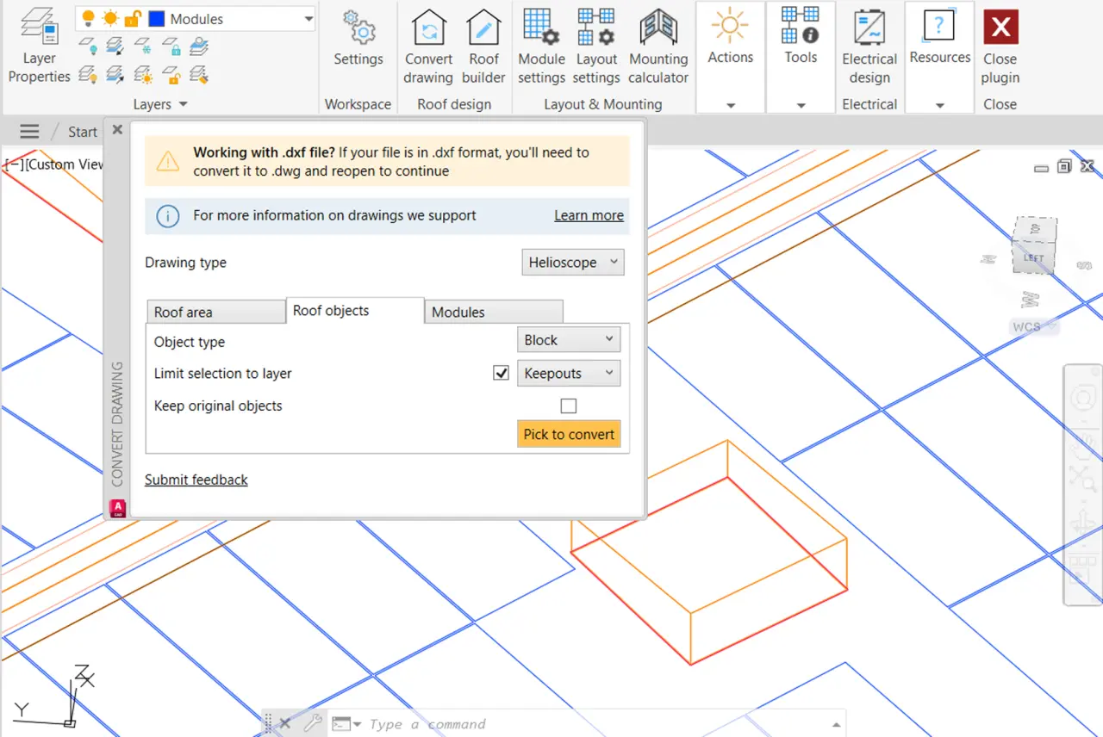The width and height of the screenshot is (1103, 737).
Task: Click the navigation wheel icon on nav bar
Action: [1082, 399]
